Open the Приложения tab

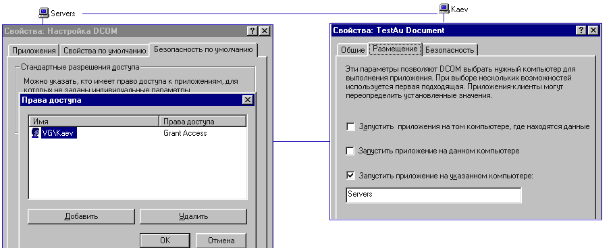coord(34,51)
